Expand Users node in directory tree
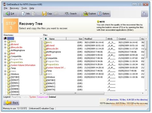 tap(5, 71)
